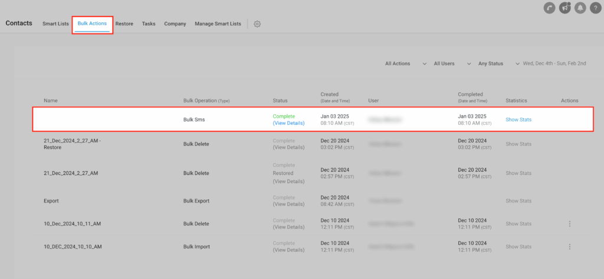Show Stats for the Bulk Export row

518,201
